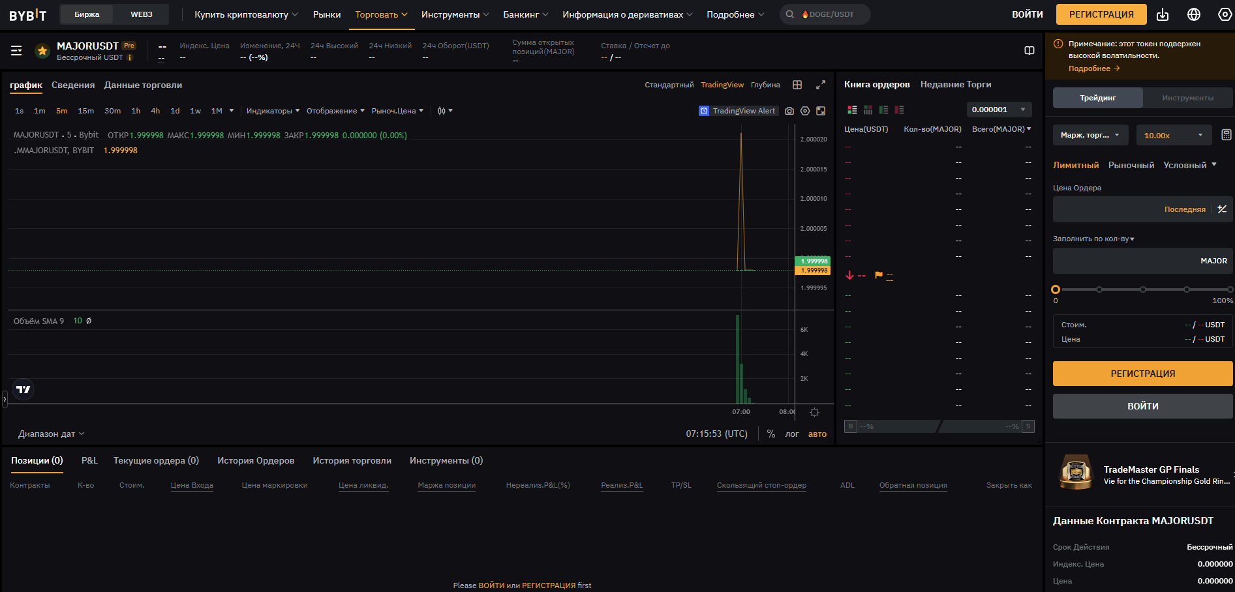Show only asks red order book icon
The height and width of the screenshot is (592, 1235).
(x=899, y=110)
